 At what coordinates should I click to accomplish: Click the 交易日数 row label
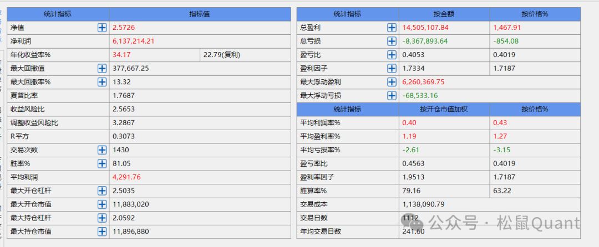tap(313, 218)
